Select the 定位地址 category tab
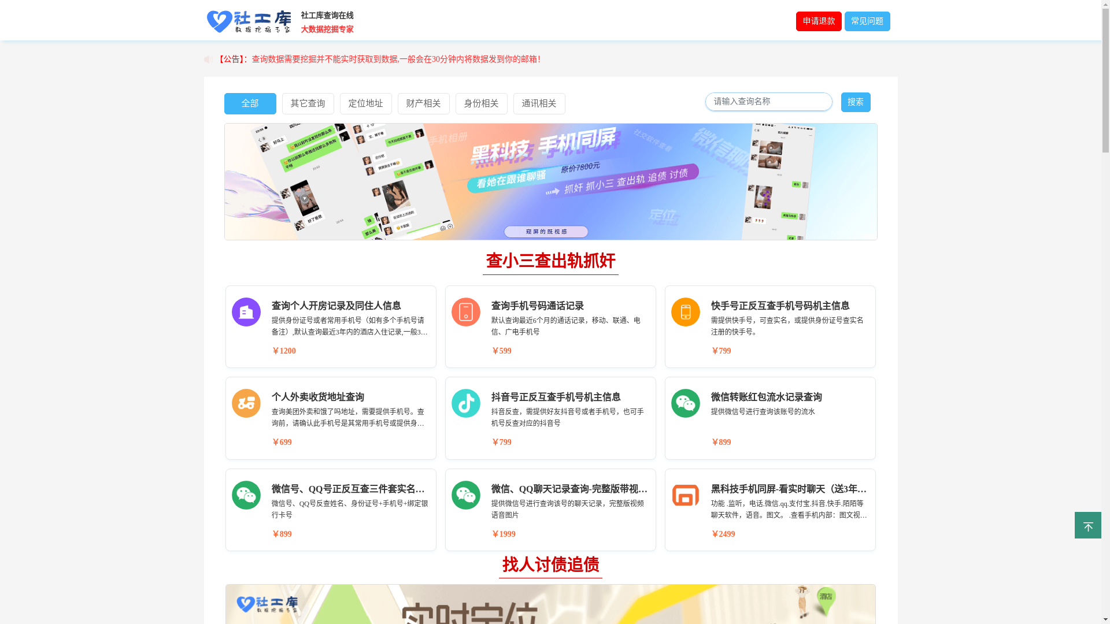Viewport: 1110px width, 624px height. click(366, 103)
